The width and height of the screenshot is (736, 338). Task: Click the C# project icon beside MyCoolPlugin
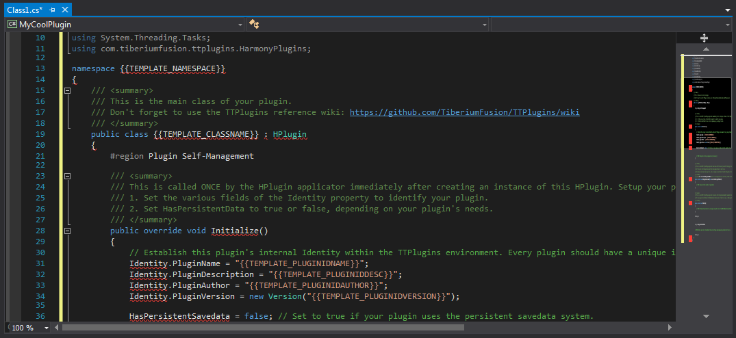(12, 24)
